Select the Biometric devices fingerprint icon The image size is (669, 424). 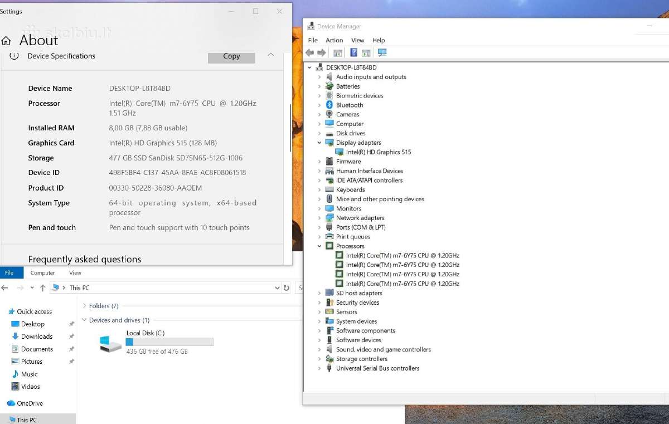(329, 96)
